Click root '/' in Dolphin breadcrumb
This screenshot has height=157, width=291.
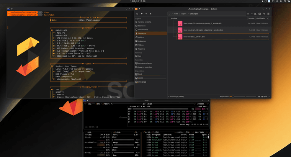click(170, 14)
